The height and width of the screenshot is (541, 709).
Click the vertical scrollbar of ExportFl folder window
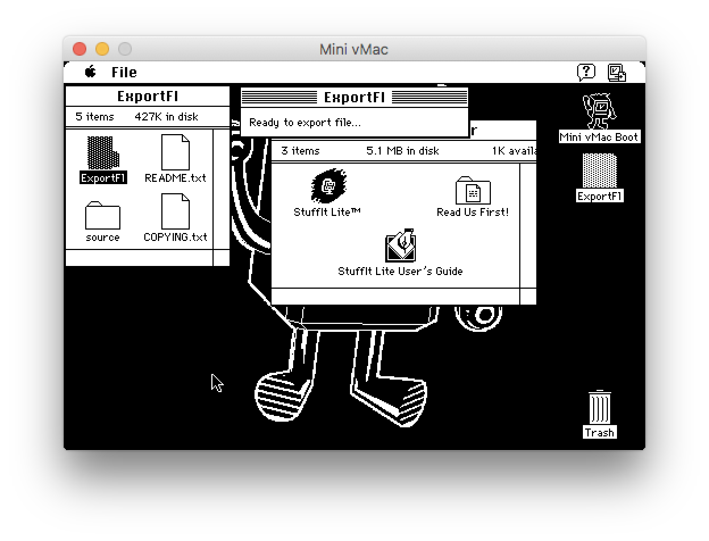coord(222,189)
